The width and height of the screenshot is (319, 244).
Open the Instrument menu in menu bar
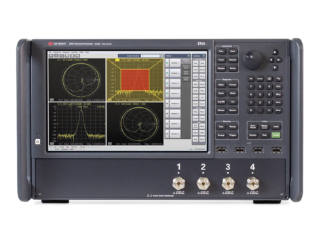(x=57, y=52)
